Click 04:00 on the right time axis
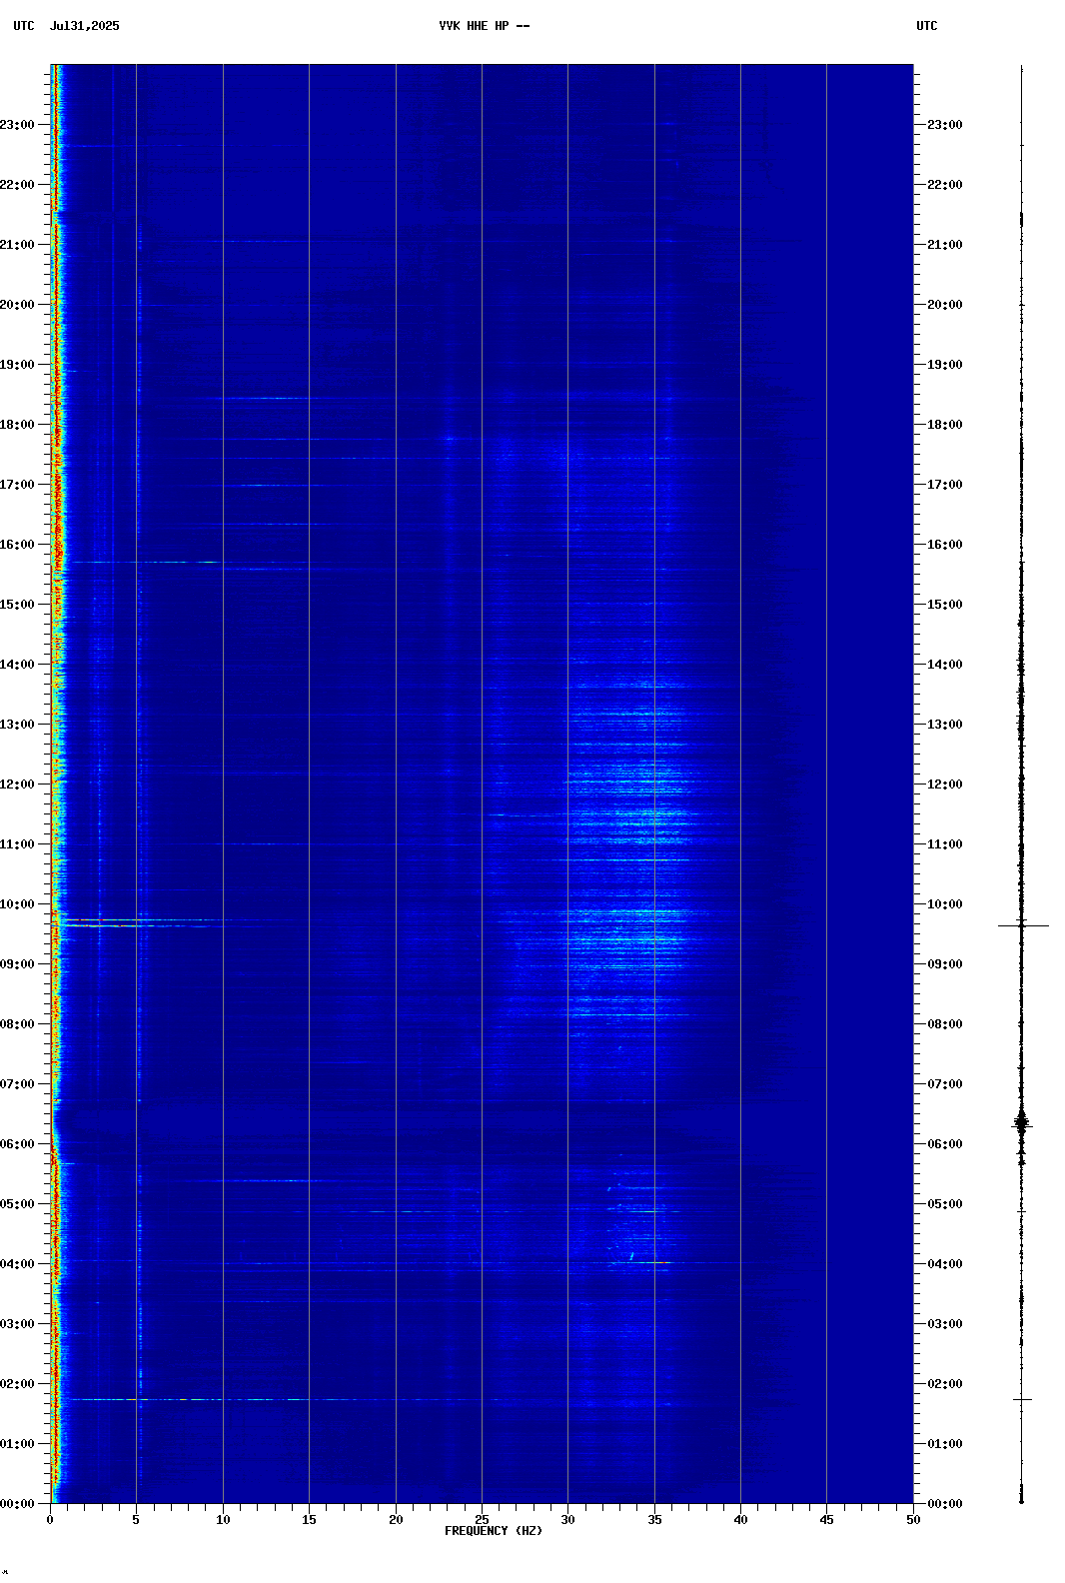This screenshot has width=1065, height=1583. (945, 1264)
